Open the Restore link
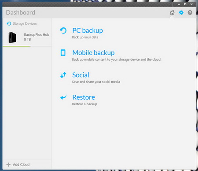Screen dimensions: 198x171 pyautogui.click(x=84, y=97)
